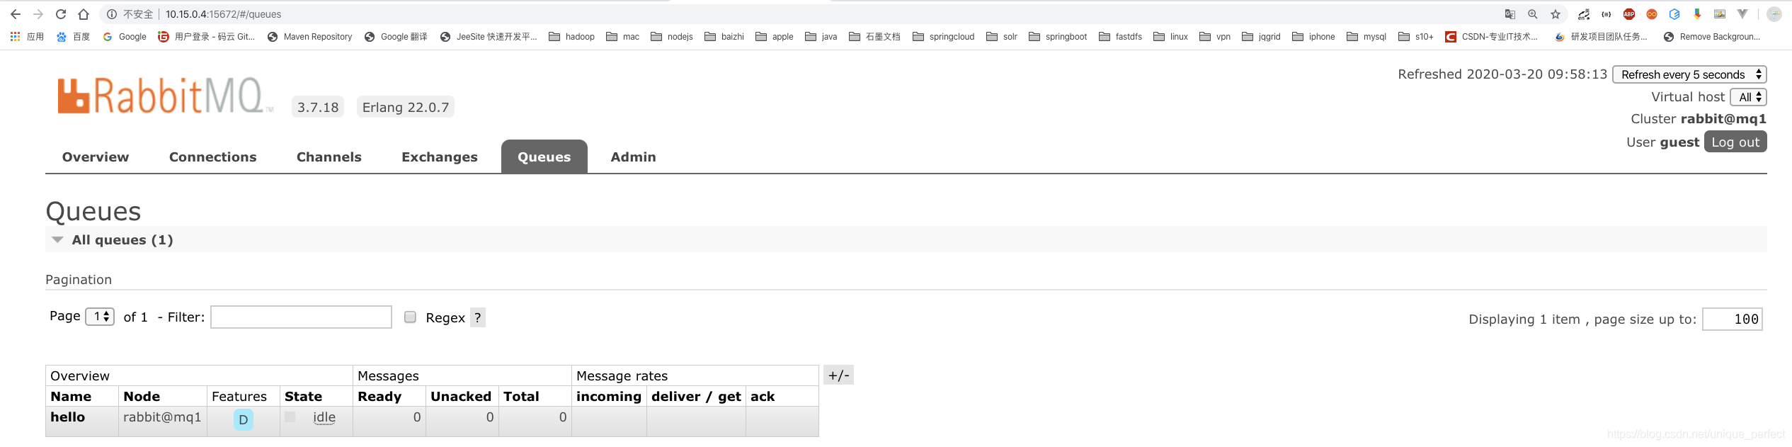
Task: Click the browser back arrow
Action: (16, 14)
